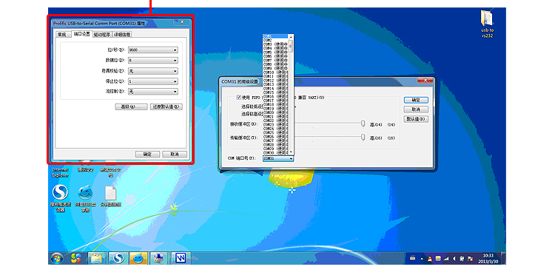Viewport: 555px width, 278px height.
Task: Select COM25 in the port list
Action: pos(276,132)
